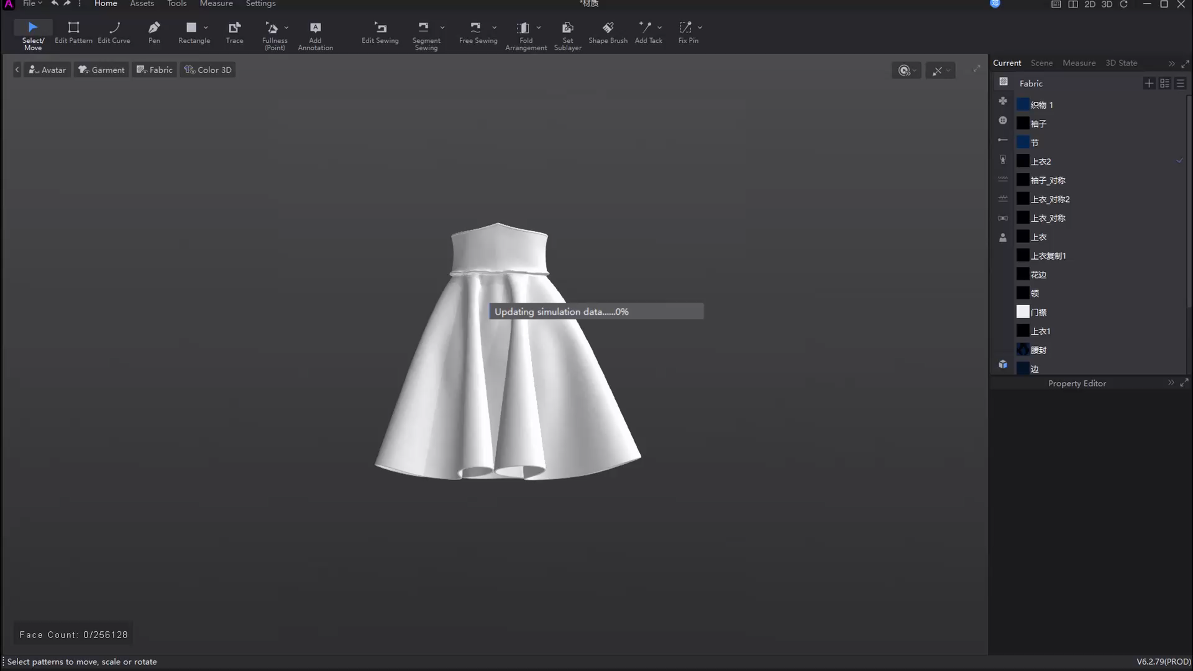The width and height of the screenshot is (1193, 671).
Task: Open the Assets ribbon tab
Action: click(142, 4)
